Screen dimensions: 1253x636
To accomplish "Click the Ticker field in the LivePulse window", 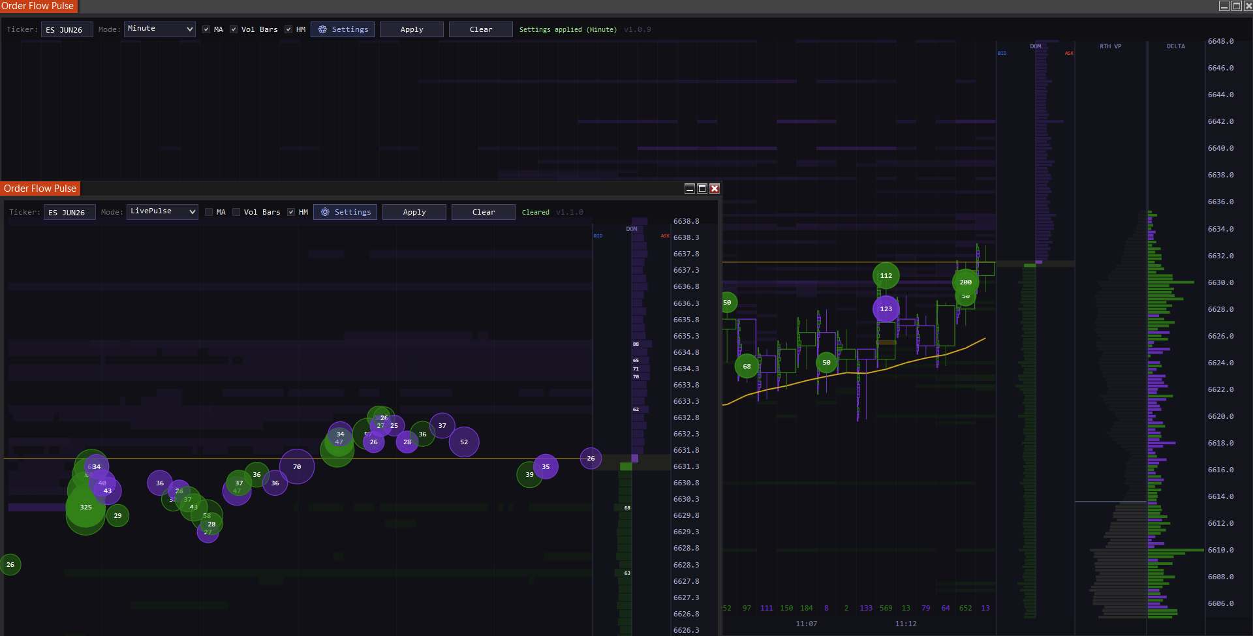I will click(69, 212).
